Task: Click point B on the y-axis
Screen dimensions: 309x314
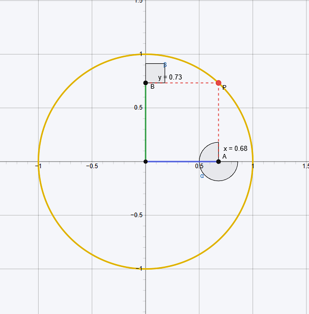Action: click(x=146, y=83)
